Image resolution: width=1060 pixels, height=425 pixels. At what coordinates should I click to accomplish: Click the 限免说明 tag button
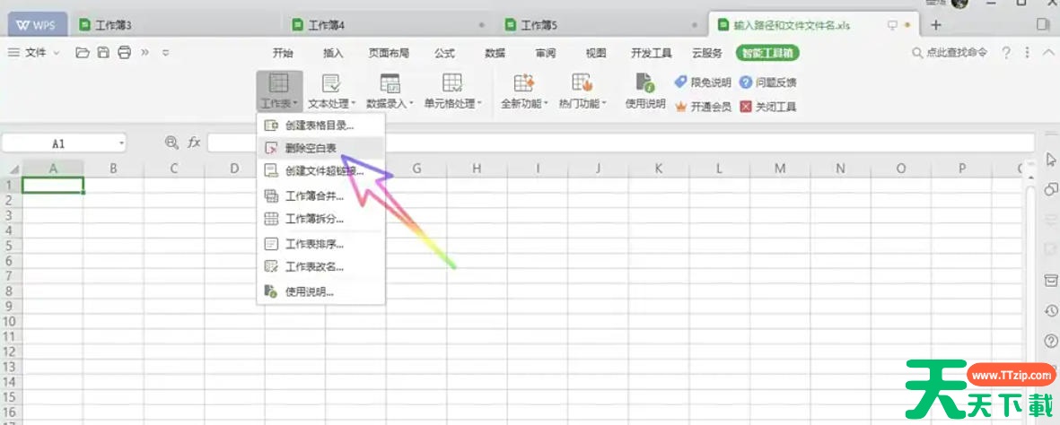pyautogui.click(x=703, y=82)
